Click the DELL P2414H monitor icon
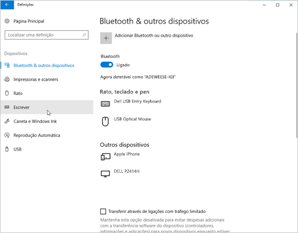Viewport: 298px width, 233px height. point(105,174)
